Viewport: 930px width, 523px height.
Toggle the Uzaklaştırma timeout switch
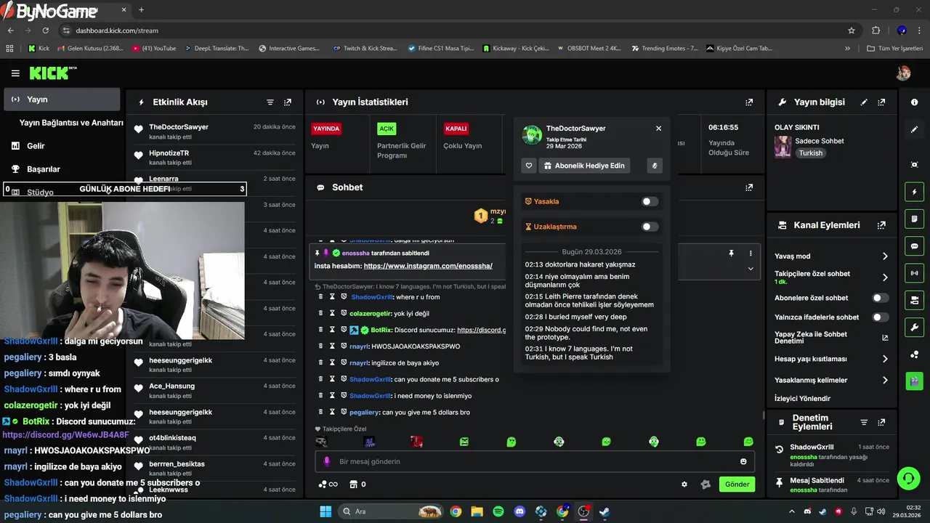point(650,227)
